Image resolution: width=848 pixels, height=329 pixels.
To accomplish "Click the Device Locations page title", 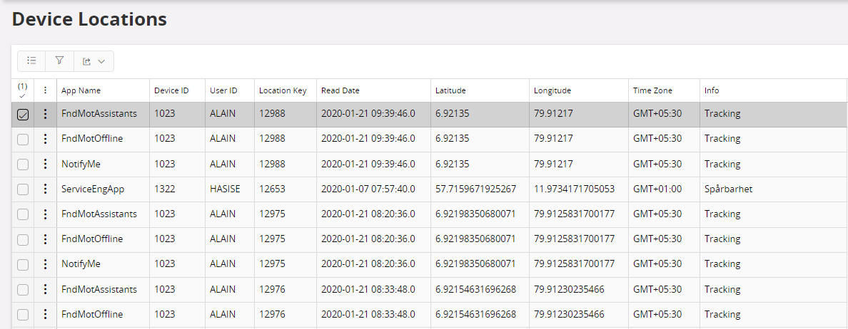I will [89, 19].
